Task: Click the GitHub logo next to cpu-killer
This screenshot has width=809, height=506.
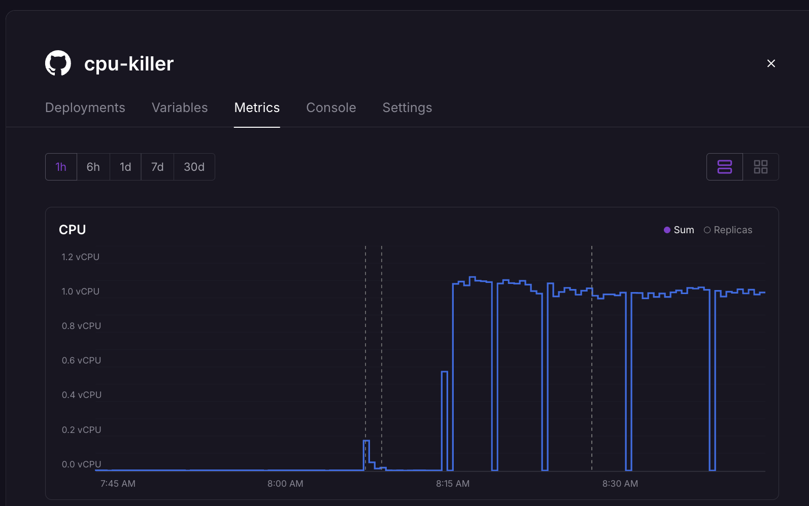Action: point(58,63)
